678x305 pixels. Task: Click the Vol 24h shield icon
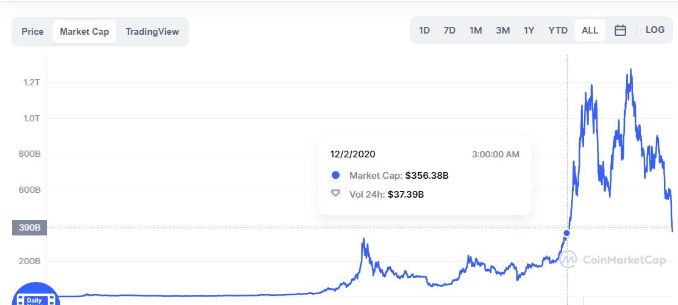click(335, 194)
